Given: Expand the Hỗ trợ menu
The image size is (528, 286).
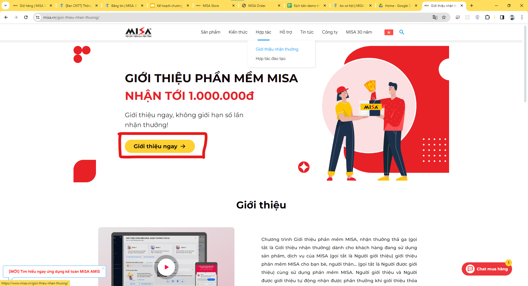Looking at the screenshot, I should coord(286,32).
